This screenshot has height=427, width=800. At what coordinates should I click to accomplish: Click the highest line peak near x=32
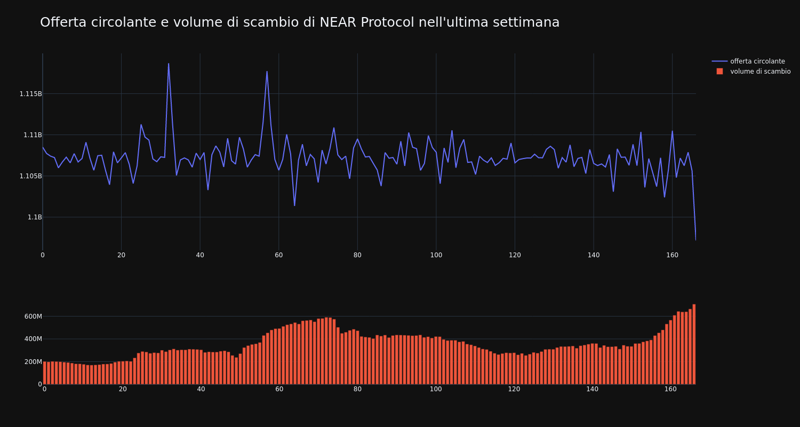click(169, 64)
